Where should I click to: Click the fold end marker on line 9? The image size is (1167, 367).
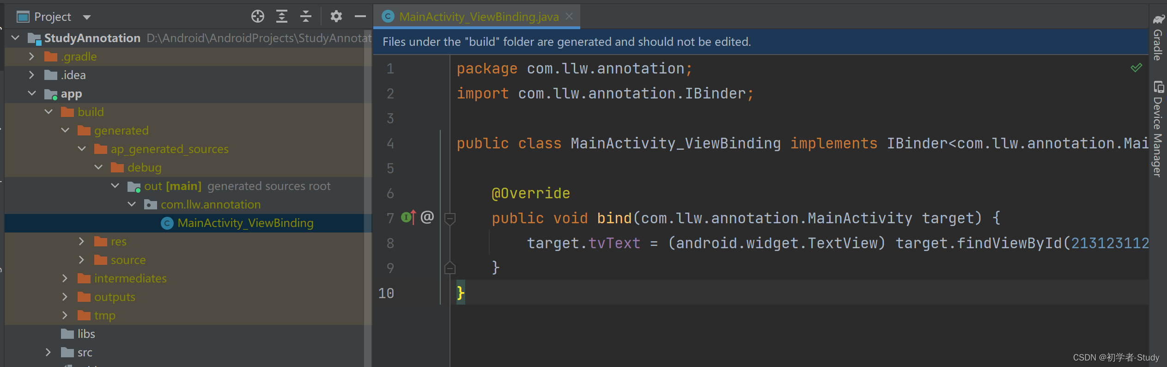[450, 268]
